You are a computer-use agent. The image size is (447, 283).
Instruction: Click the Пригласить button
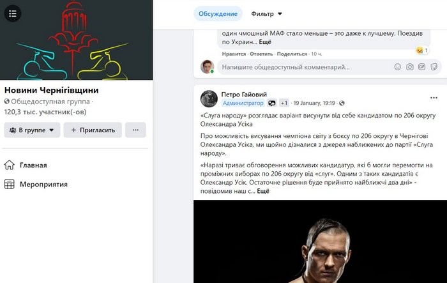(x=93, y=130)
